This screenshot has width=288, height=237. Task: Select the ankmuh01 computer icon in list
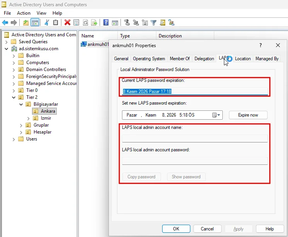pyautogui.click(x=83, y=44)
